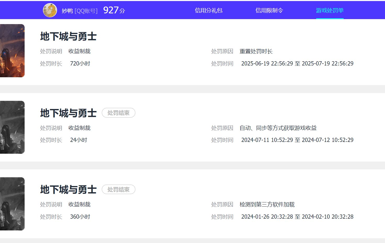Click the 927分 credit score
Viewport: 385px width, 243px height.
[x=114, y=10]
